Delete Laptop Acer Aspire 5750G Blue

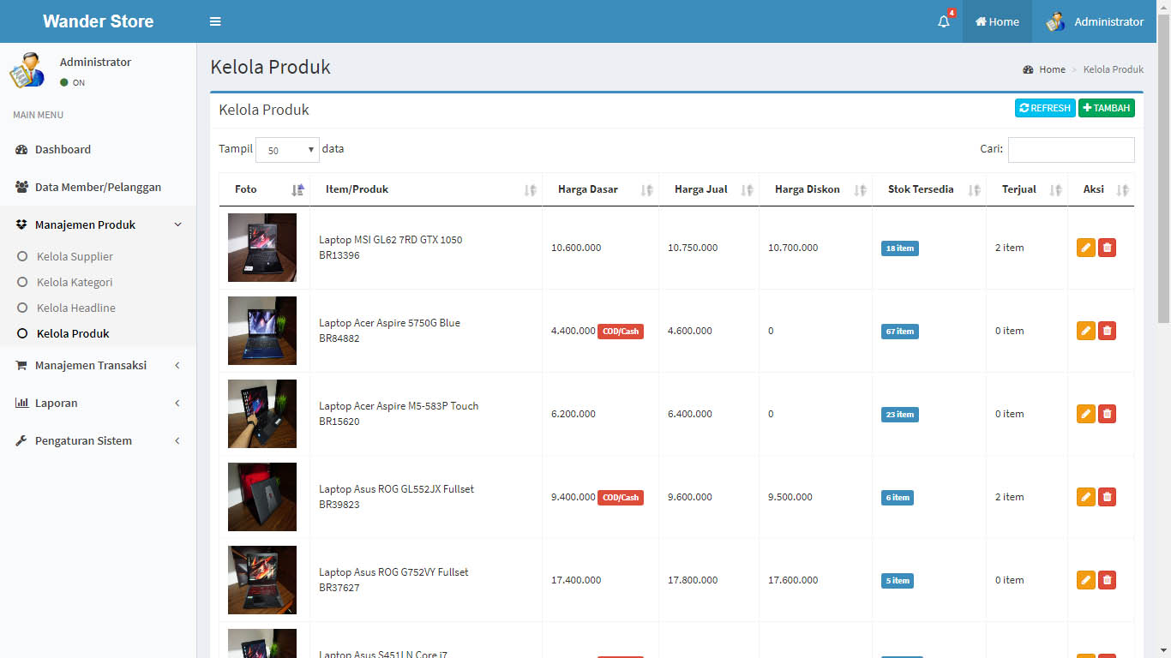[x=1107, y=331]
